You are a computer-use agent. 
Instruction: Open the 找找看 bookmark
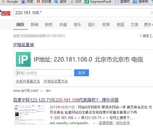coord(44,2)
